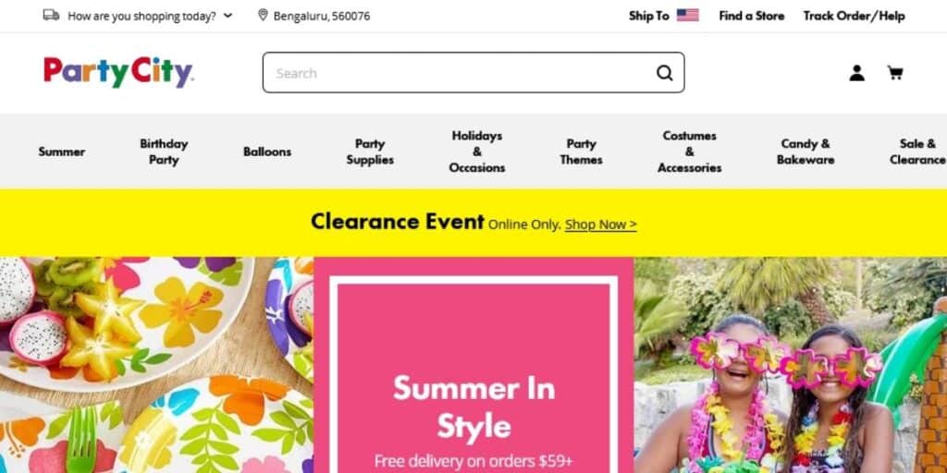Click the Shop Now clearance link
947x473 pixels.
click(600, 224)
